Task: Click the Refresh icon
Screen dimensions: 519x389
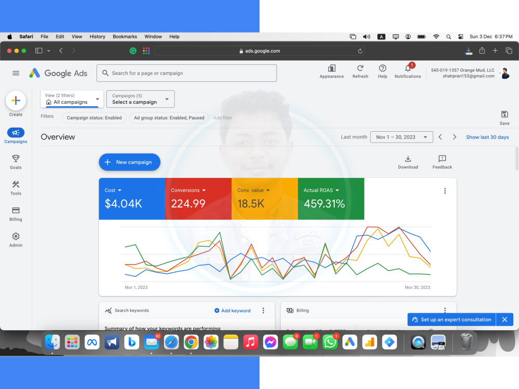Action: pos(360,72)
